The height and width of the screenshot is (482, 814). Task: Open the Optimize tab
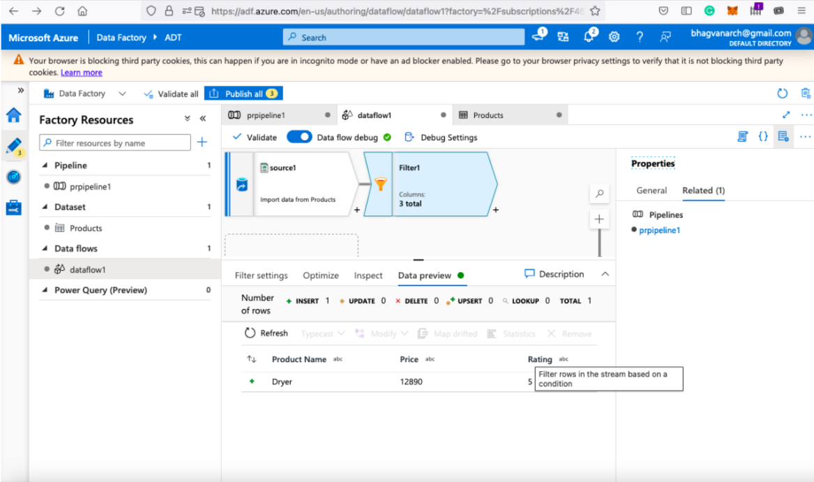[x=321, y=276]
